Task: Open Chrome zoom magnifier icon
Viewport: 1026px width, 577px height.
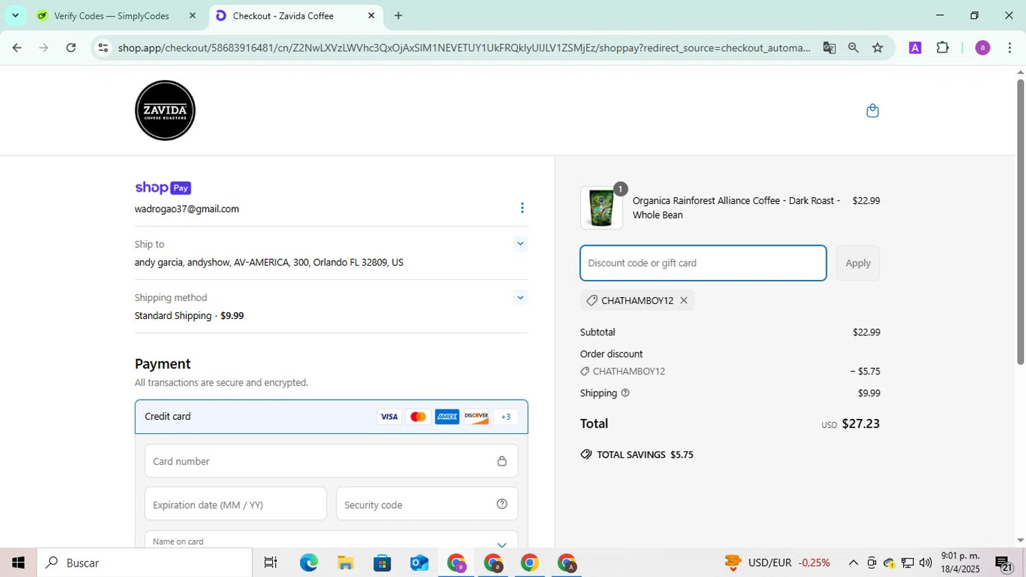Action: click(x=853, y=48)
